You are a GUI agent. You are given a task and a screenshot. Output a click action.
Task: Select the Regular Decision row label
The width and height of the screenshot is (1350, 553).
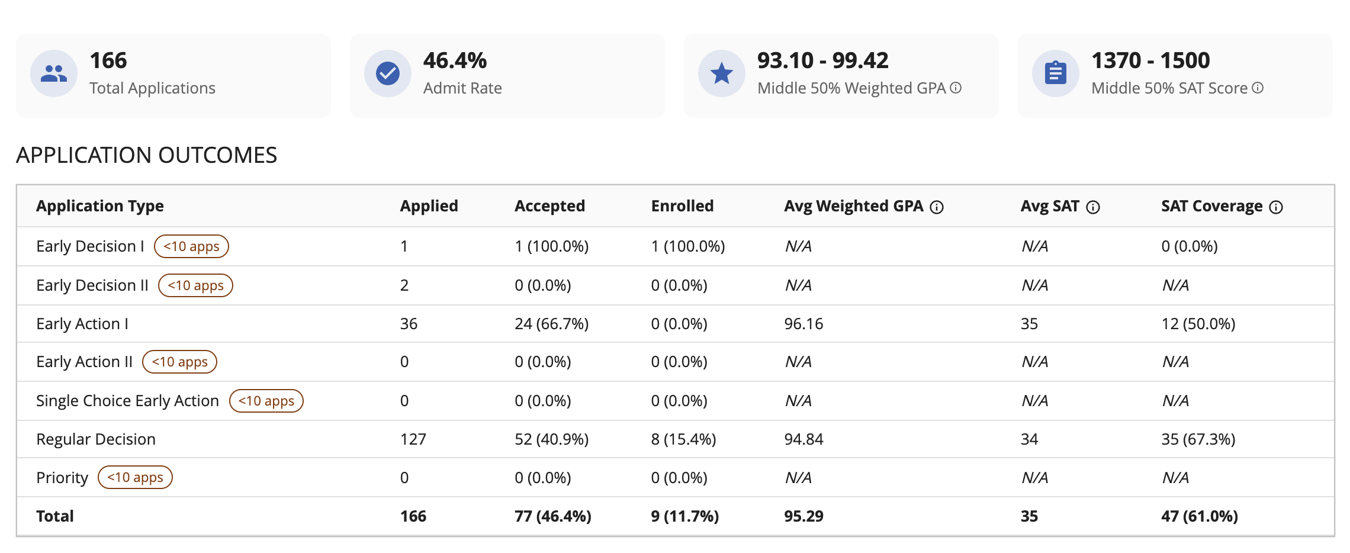click(96, 439)
